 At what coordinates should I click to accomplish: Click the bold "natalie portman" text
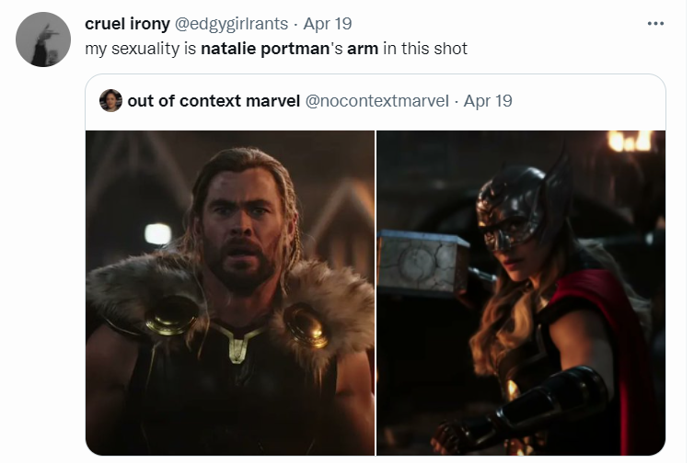tap(265, 49)
